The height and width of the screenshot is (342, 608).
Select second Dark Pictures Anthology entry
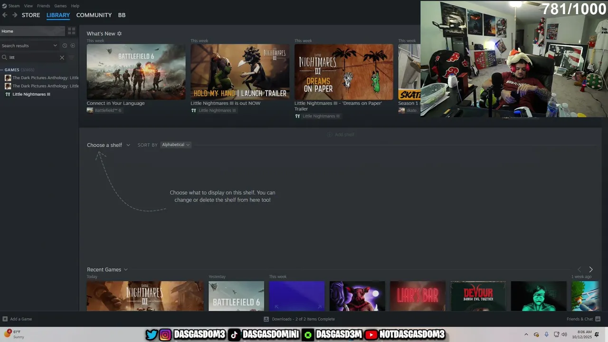[x=41, y=86]
